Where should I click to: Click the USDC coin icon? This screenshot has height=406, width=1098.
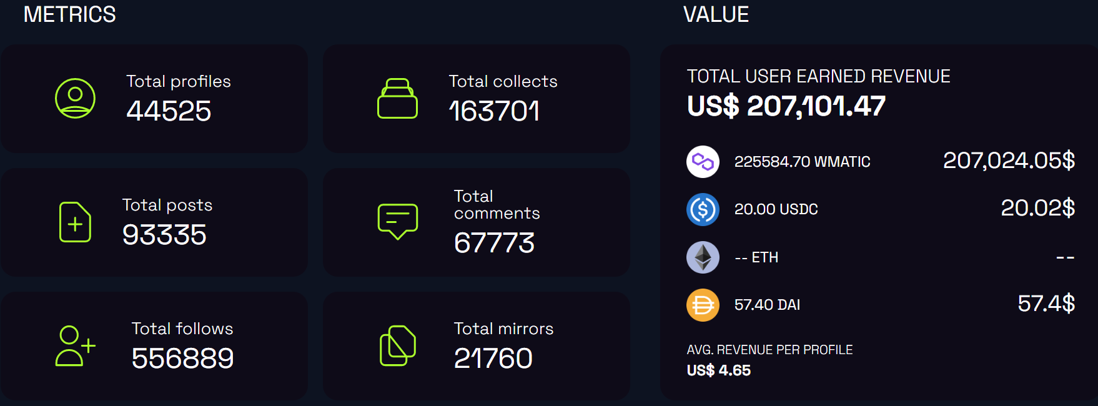[x=703, y=209]
